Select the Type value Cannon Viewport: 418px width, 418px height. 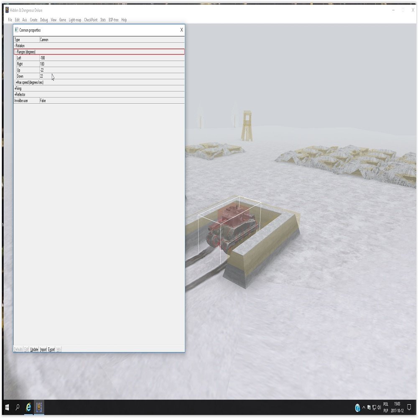[112, 40]
